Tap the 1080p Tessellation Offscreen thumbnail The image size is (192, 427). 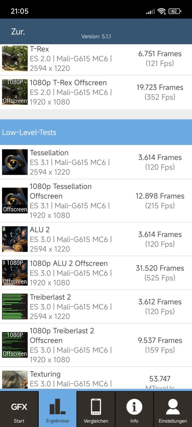click(x=15, y=200)
